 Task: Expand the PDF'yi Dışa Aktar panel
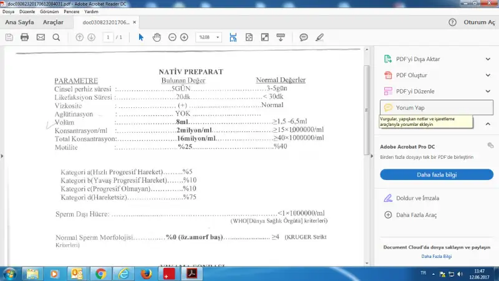coord(437,59)
